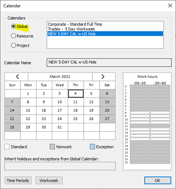Click hour 16 :30-:60 work block
Screen dimensions: 176x189
pyautogui.click(x=160, y=139)
